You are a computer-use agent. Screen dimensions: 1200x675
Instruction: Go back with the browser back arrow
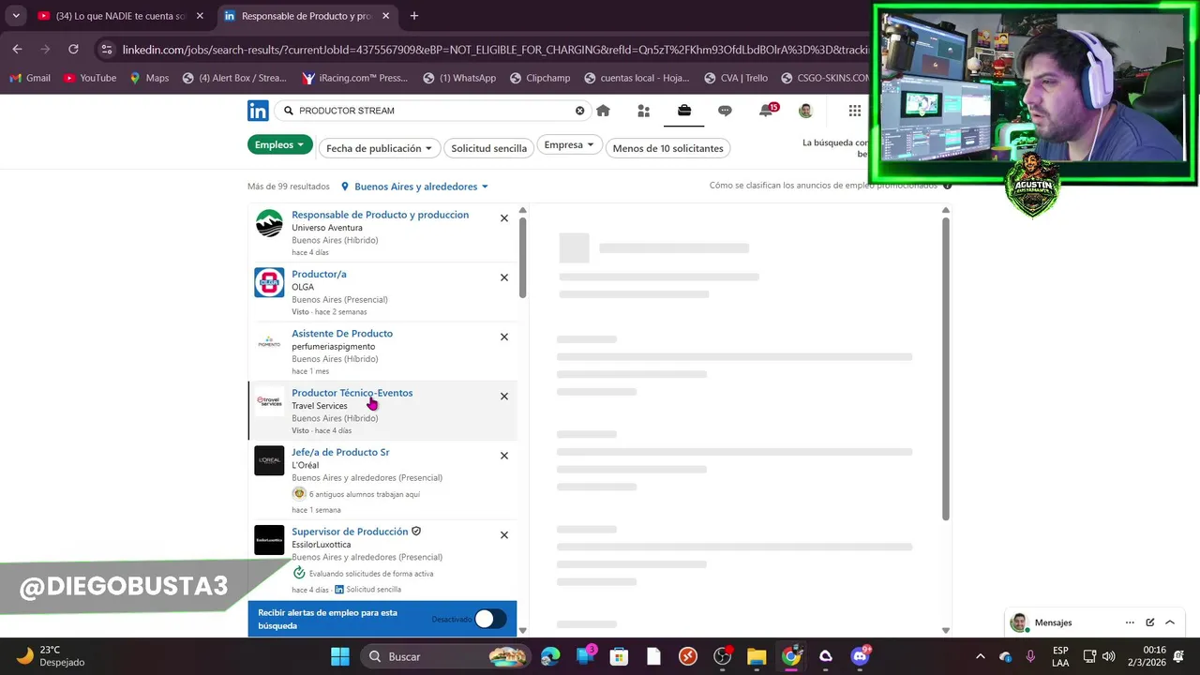[x=17, y=49]
